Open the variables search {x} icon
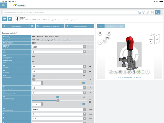Viewport: 164px width, 123px height. (x=152, y=12)
